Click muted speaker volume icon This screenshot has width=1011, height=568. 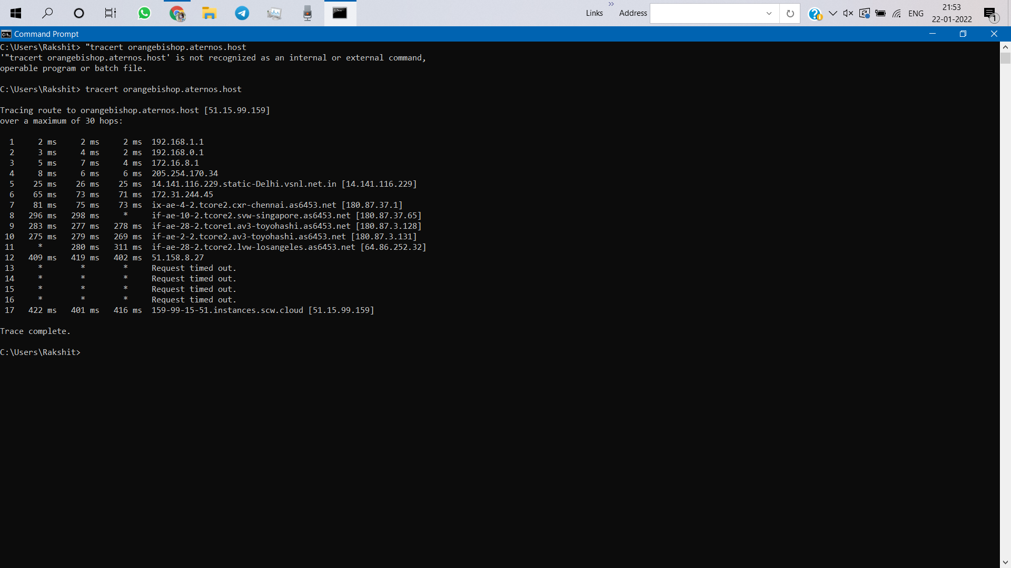coord(848,13)
